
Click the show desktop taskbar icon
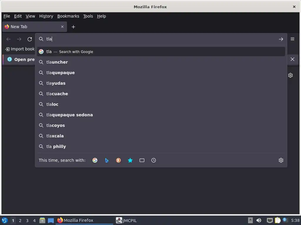pyautogui.click(x=51, y=221)
